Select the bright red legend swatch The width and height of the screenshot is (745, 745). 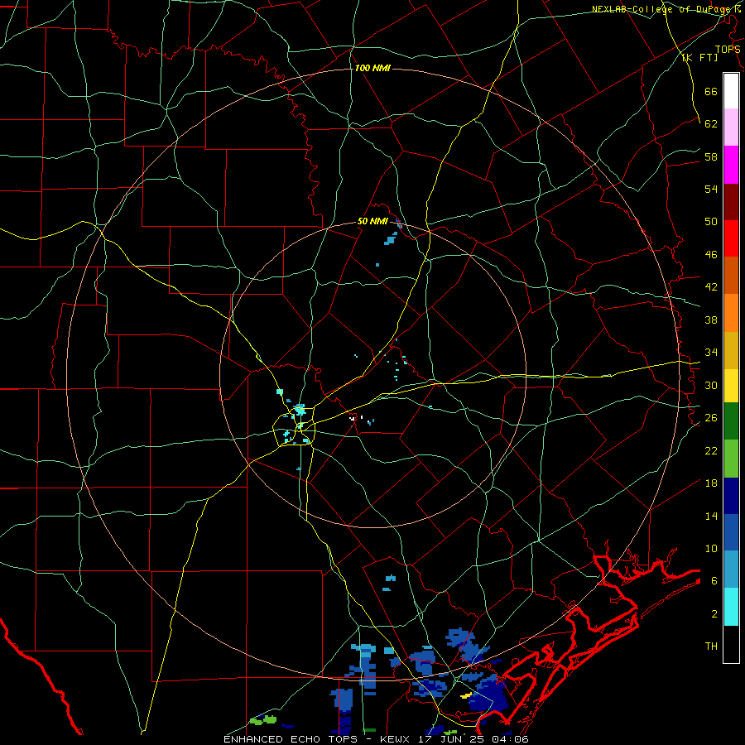pos(731,238)
